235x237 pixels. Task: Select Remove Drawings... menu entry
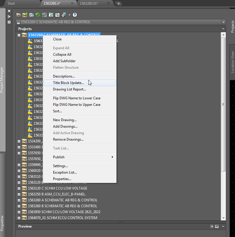click(x=80, y=139)
